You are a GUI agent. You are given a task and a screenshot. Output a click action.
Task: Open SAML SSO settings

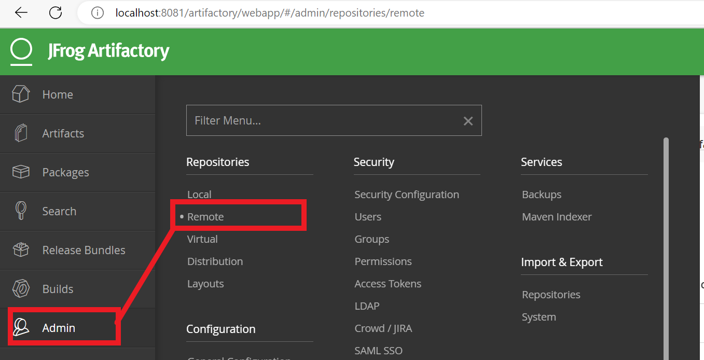coord(378,351)
